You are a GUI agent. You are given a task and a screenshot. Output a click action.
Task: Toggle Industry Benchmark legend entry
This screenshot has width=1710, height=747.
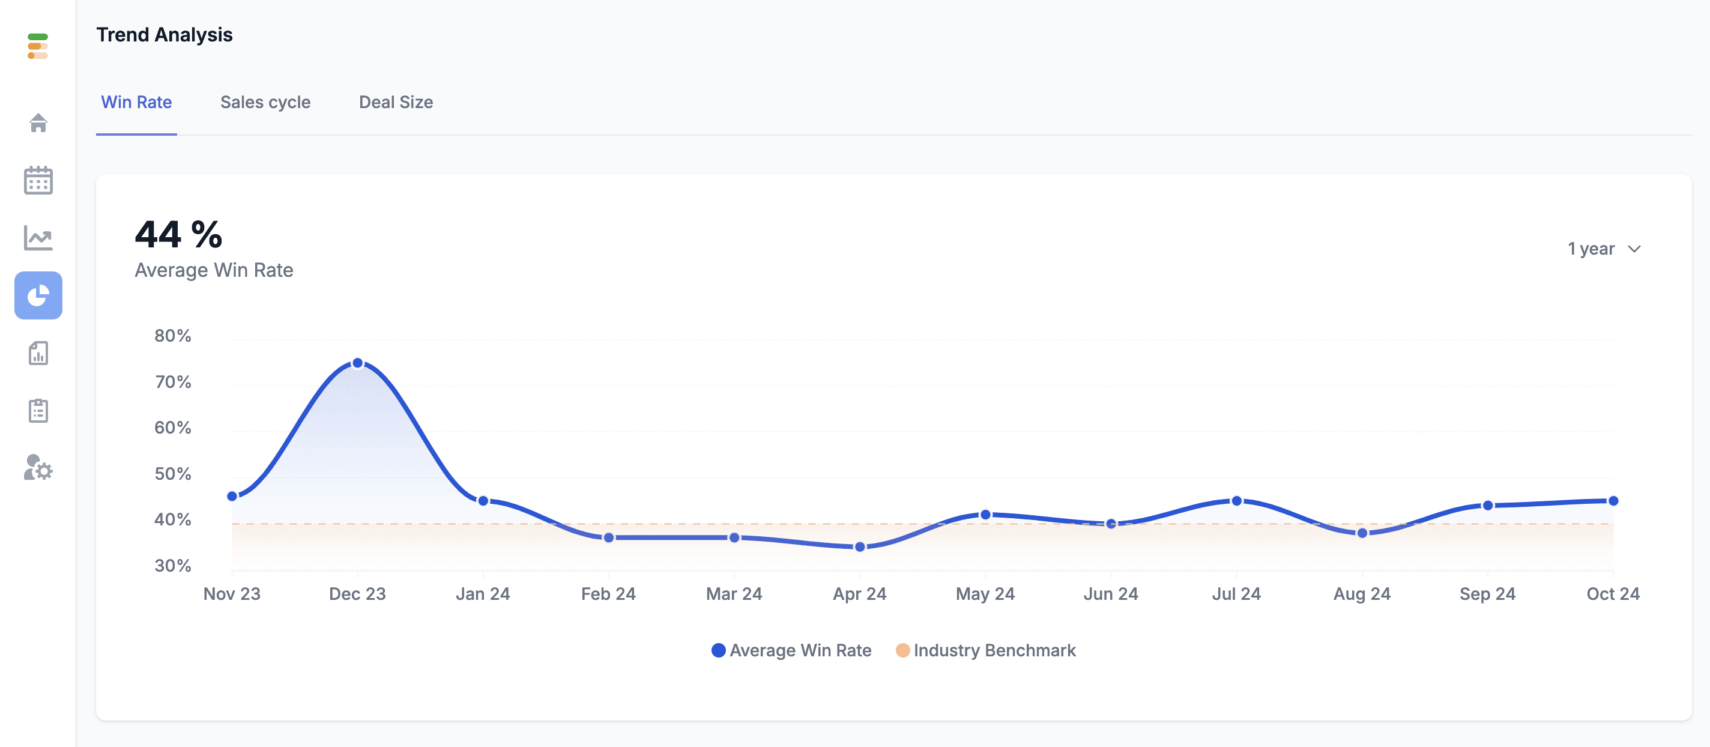pos(986,650)
